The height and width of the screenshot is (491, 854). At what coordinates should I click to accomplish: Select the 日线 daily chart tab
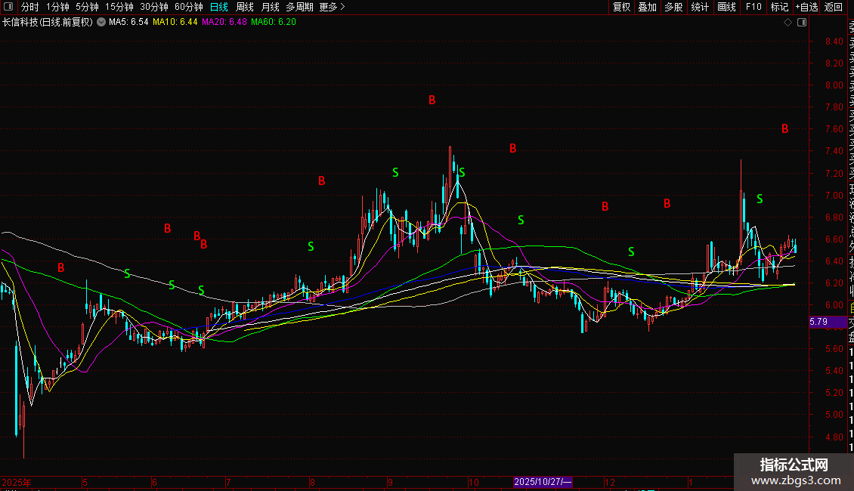coord(219,7)
